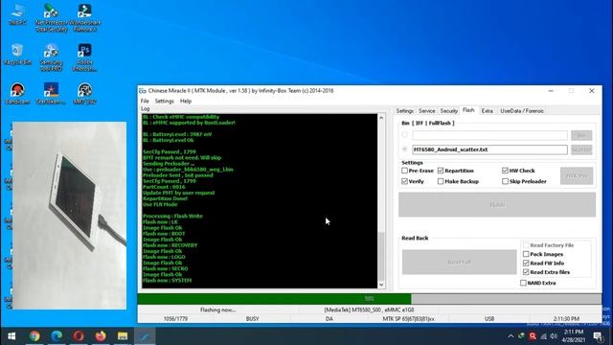
Task: Select the Bin file radio button
Action: click(x=404, y=135)
